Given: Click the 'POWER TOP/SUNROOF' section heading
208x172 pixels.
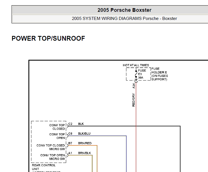Looking at the screenshot, I should click(48, 38).
